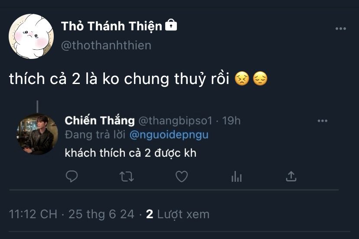View the 2 Lượt xem count

click(178, 214)
